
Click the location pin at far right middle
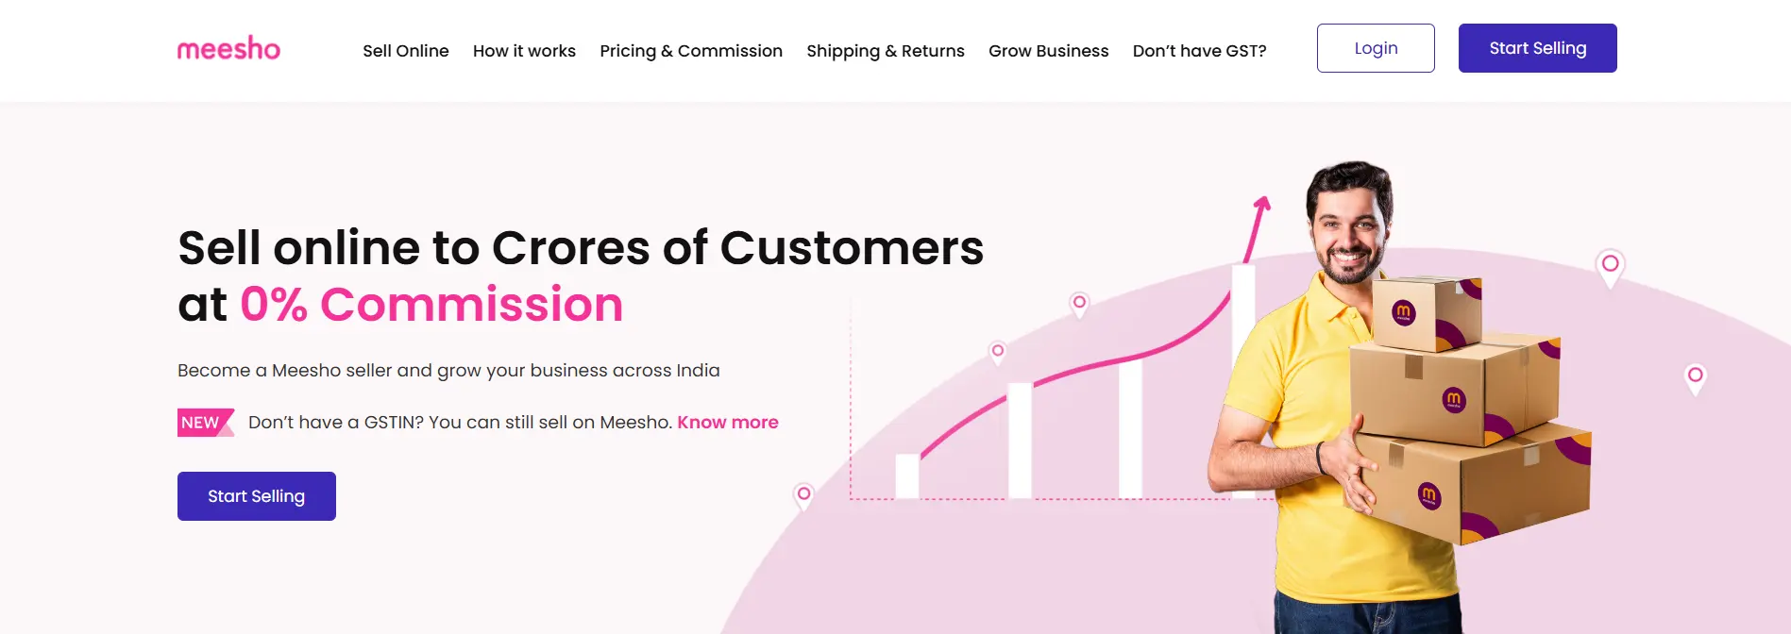[x=1695, y=376]
